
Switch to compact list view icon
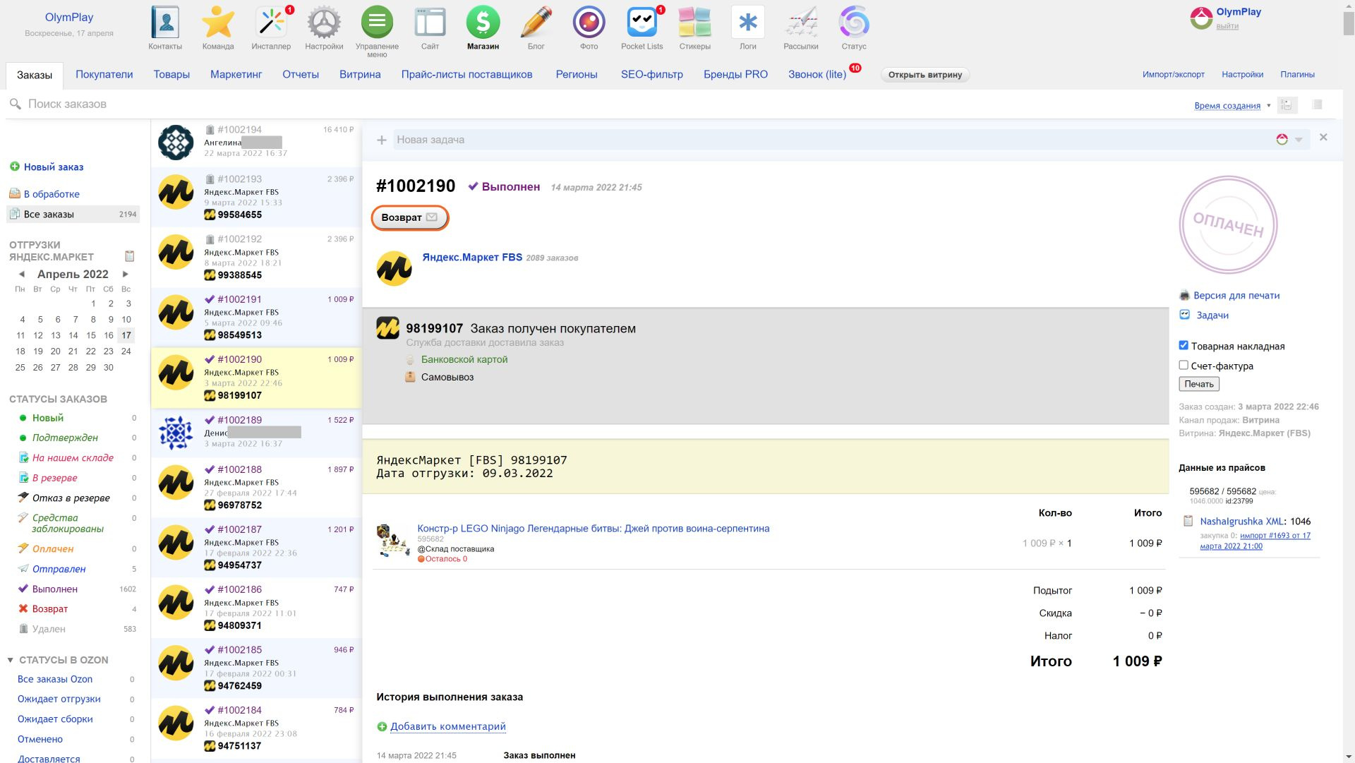[x=1317, y=104]
